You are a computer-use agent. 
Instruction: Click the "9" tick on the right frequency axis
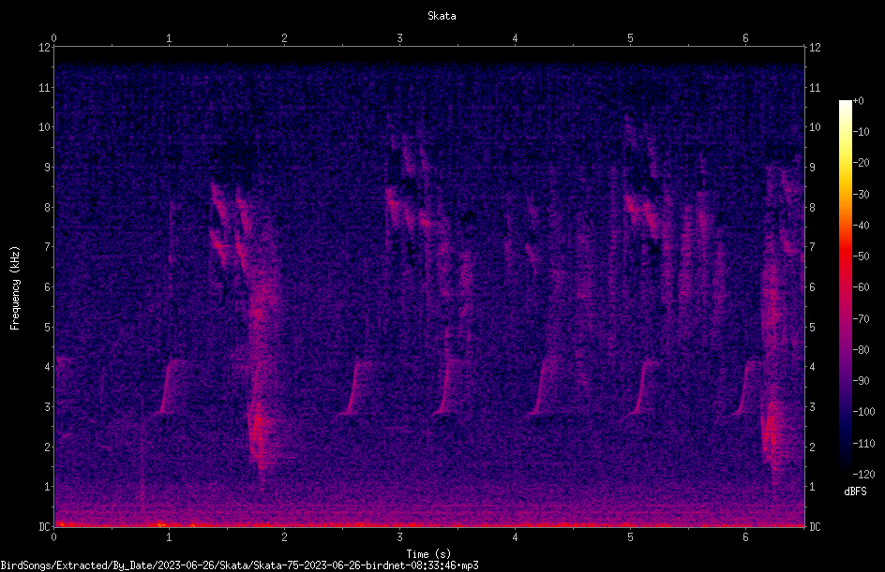pyautogui.click(x=813, y=168)
